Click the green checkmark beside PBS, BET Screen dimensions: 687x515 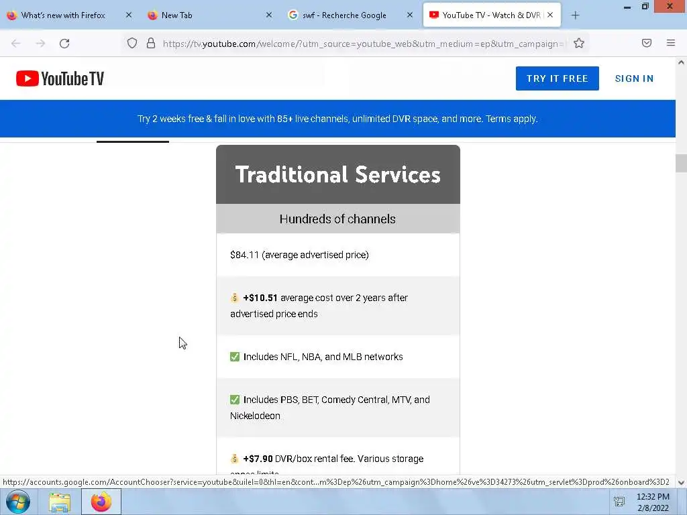pyautogui.click(x=235, y=400)
